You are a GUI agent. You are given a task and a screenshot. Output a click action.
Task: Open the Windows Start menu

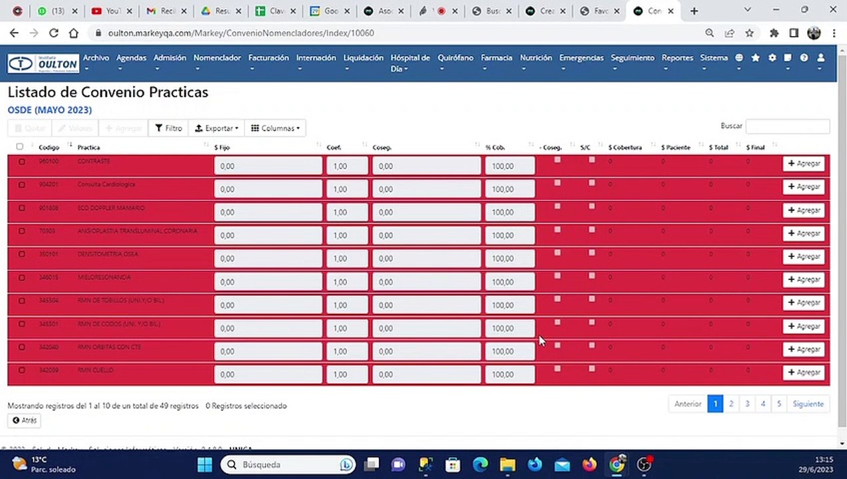click(x=205, y=464)
